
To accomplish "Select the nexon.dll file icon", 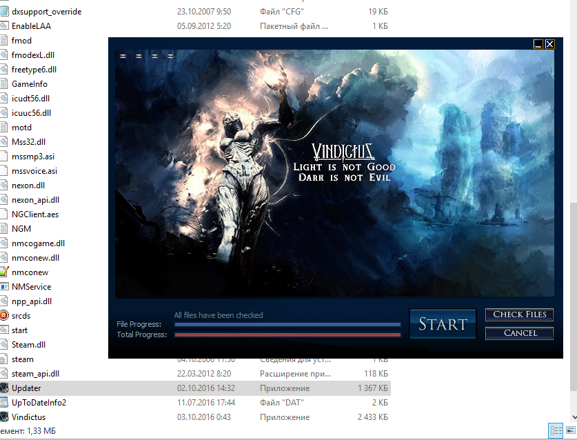I will [4, 186].
